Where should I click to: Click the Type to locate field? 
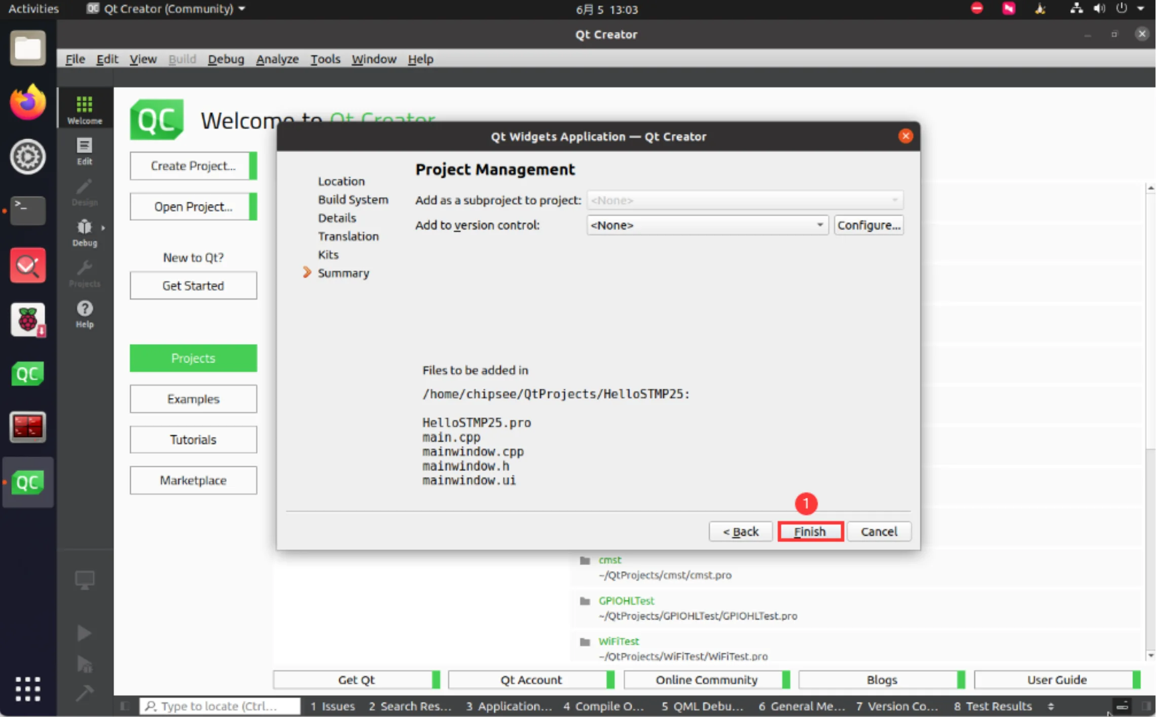(x=220, y=706)
